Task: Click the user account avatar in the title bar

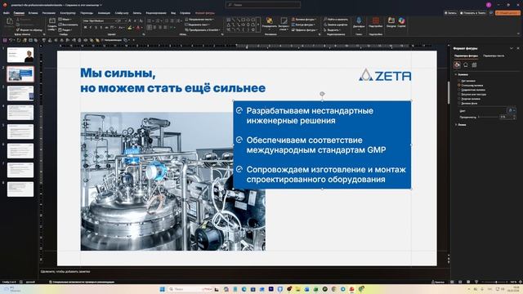Action: 489,5
